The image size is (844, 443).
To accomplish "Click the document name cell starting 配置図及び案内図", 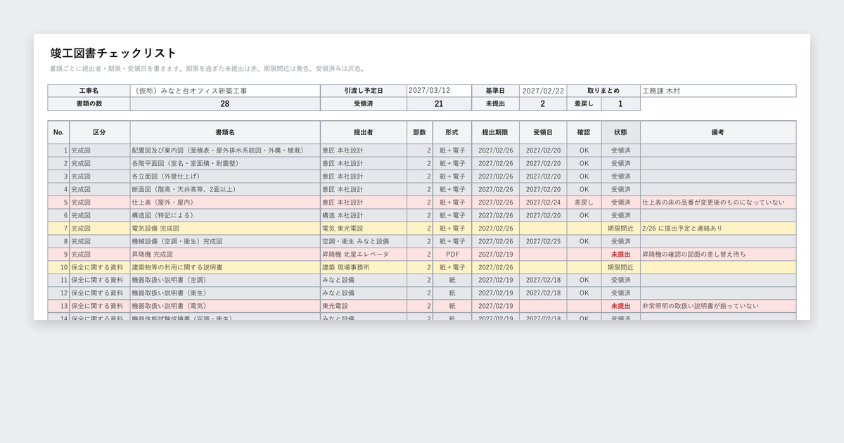I will tap(225, 150).
